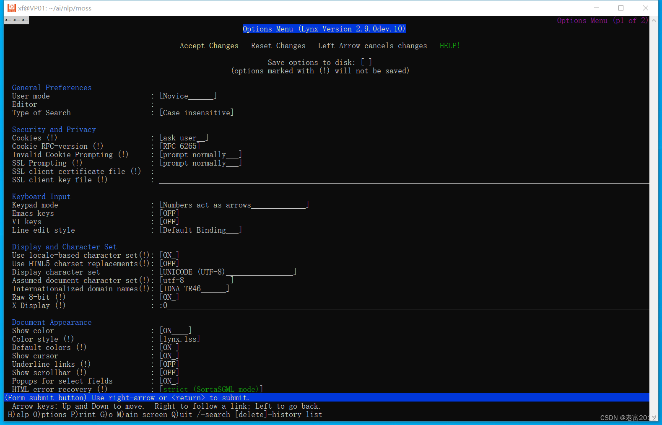Toggle Use locale-based character set ON
The width and height of the screenshot is (662, 425).
(169, 255)
